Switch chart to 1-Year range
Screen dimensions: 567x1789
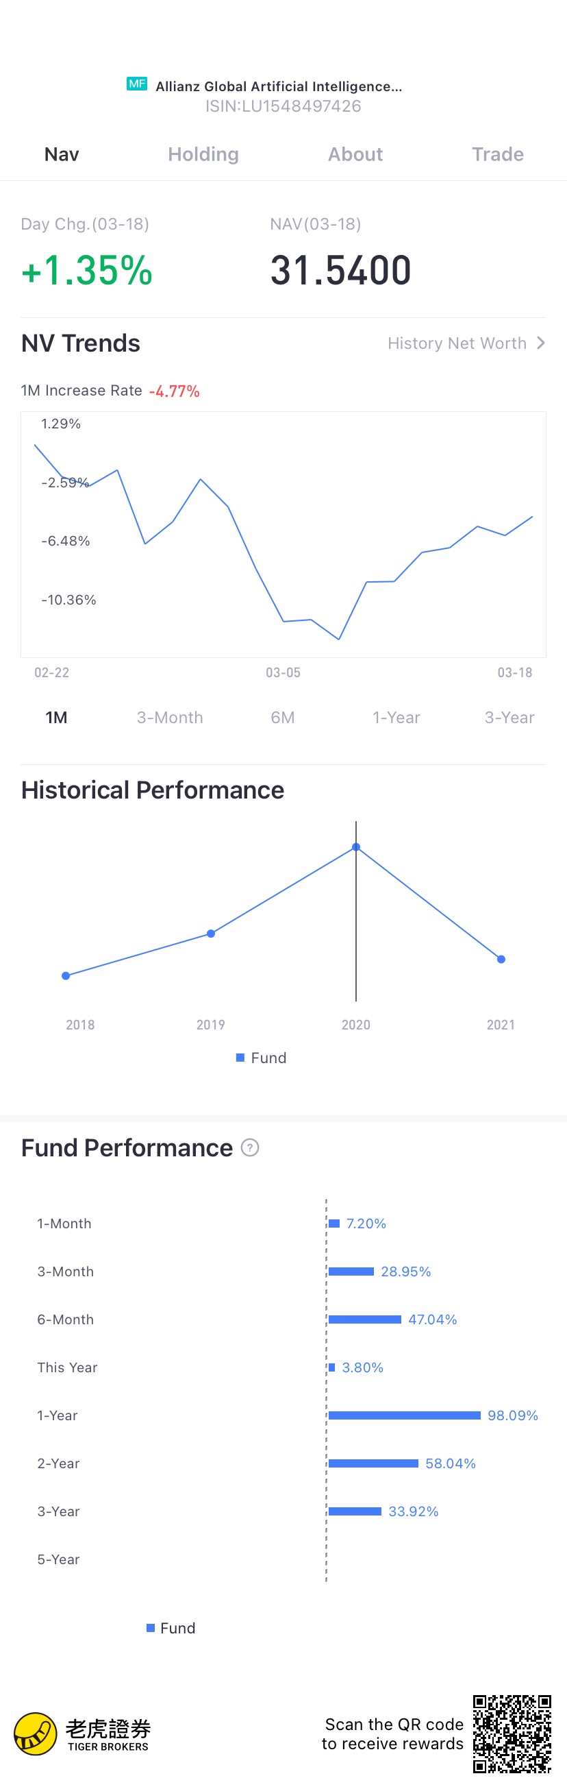pyautogui.click(x=396, y=718)
